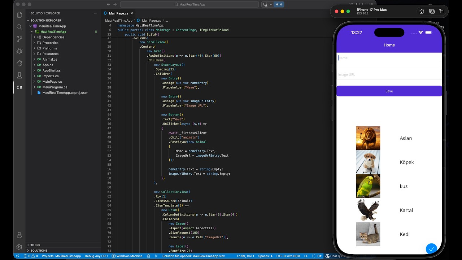This screenshot has height=260, width=462.
Task: Take a simulator screenshot with the camera icon
Action: 432,11
